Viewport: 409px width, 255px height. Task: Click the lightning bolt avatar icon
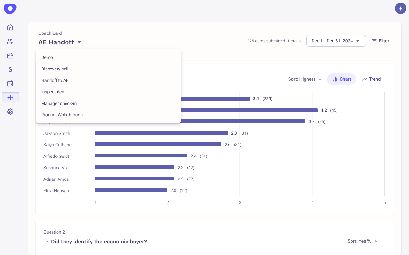click(x=401, y=8)
